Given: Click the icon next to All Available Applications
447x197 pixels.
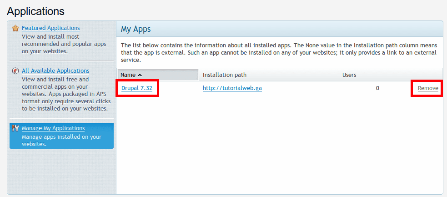Looking at the screenshot, I should [x=15, y=71].
